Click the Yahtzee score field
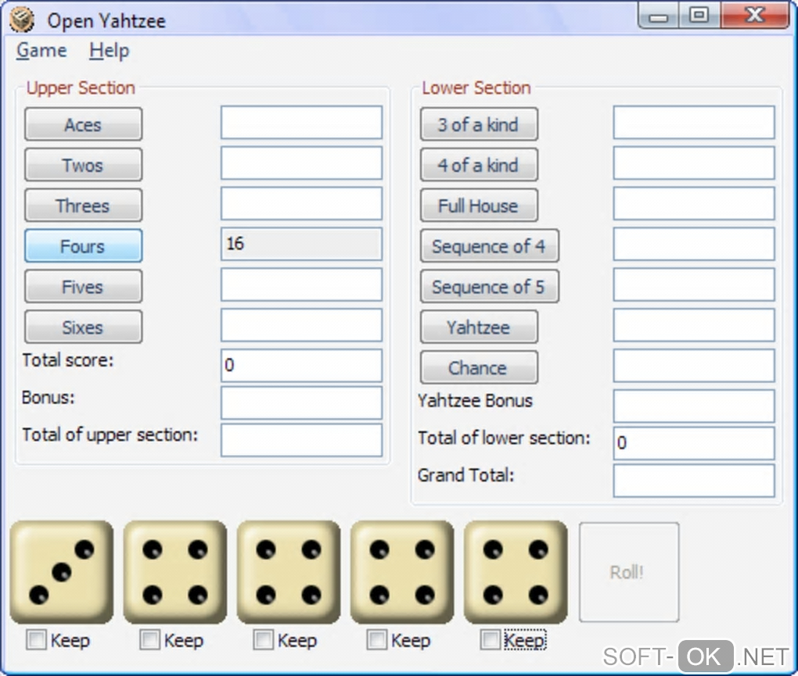This screenshot has height=676, width=798. pos(694,325)
